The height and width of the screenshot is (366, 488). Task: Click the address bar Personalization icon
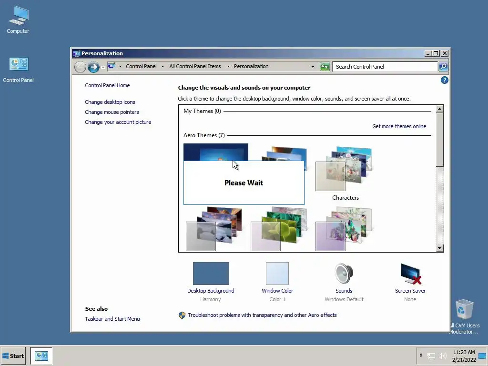point(112,66)
